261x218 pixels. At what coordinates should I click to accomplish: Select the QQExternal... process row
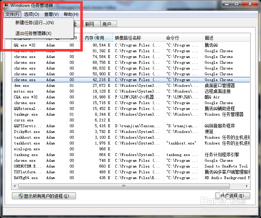131,109
